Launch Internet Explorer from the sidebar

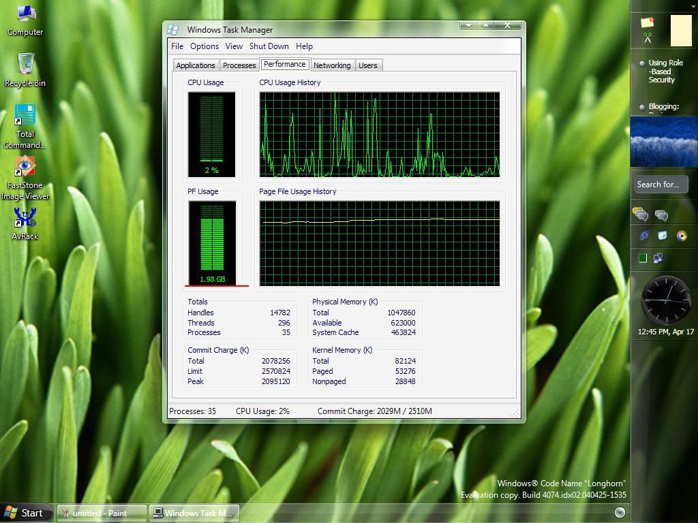tap(643, 236)
